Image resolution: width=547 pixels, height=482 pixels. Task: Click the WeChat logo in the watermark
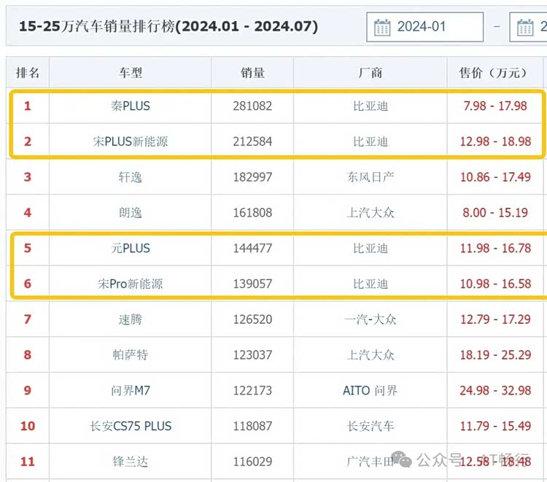point(402,459)
